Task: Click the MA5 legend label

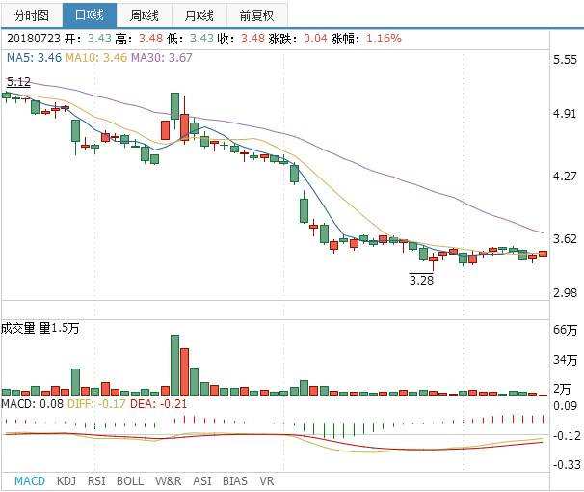Action: [x=34, y=58]
